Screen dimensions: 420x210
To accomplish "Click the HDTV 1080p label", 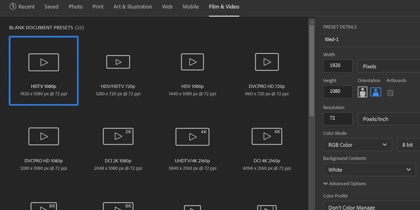I will (x=44, y=86).
